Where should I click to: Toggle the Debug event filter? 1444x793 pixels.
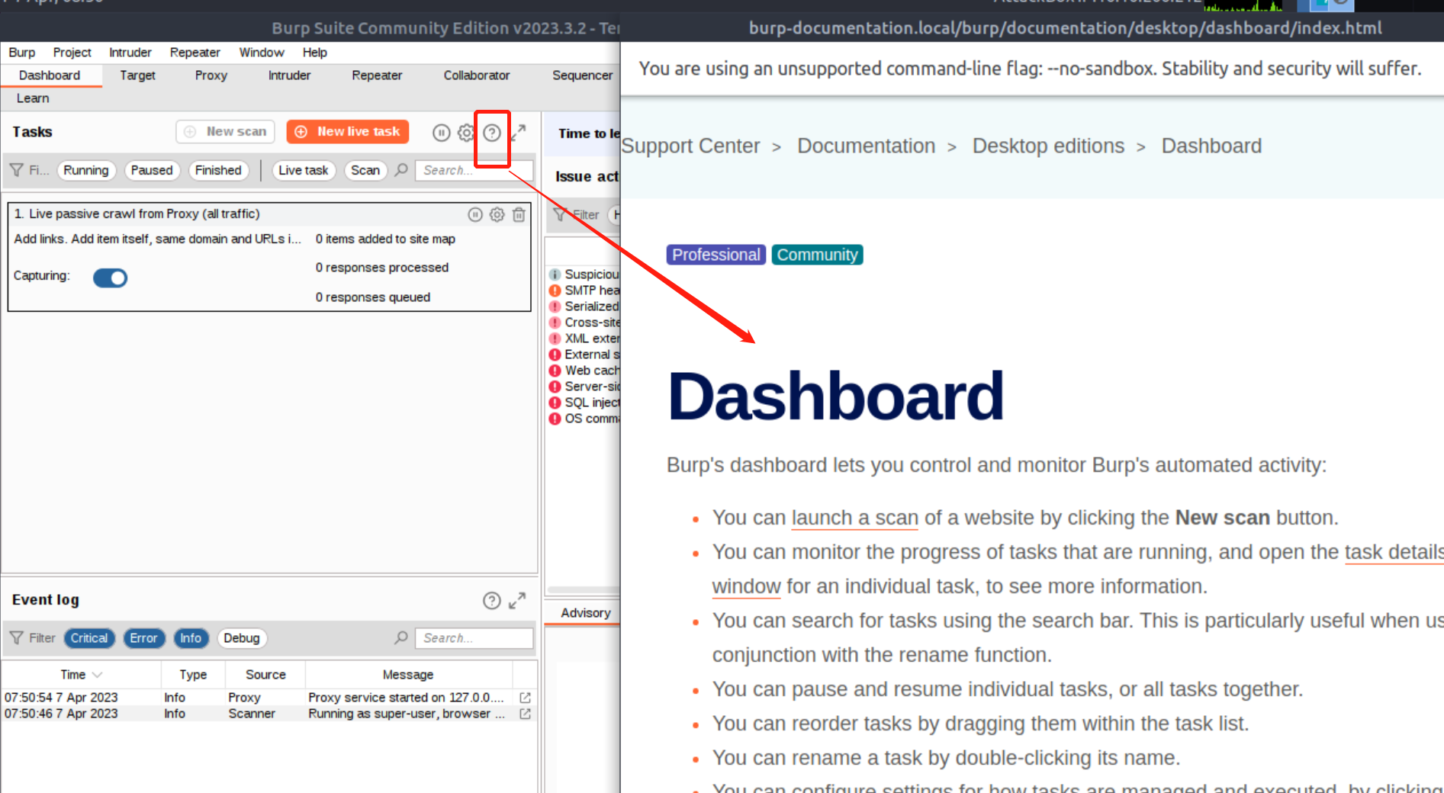pyautogui.click(x=241, y=638)
